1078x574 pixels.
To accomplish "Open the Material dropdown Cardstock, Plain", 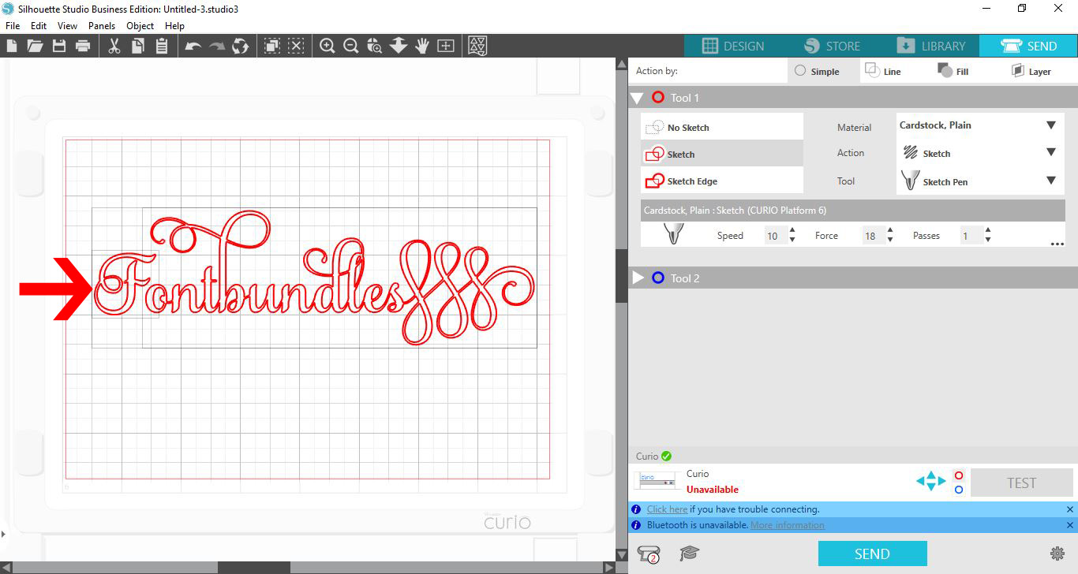I will [980, 125].
